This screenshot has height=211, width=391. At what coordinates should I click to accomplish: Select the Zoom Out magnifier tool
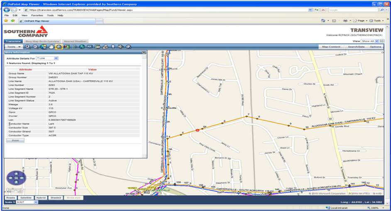pos(35,47)
